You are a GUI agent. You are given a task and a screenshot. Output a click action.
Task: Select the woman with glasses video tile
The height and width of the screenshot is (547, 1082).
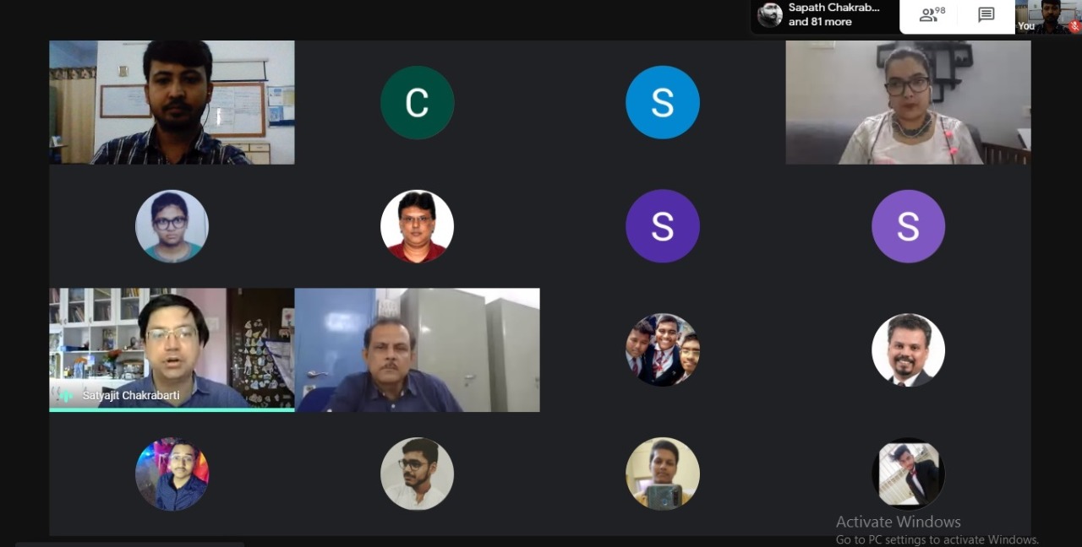pyautogui.click(x=908, y=102)
